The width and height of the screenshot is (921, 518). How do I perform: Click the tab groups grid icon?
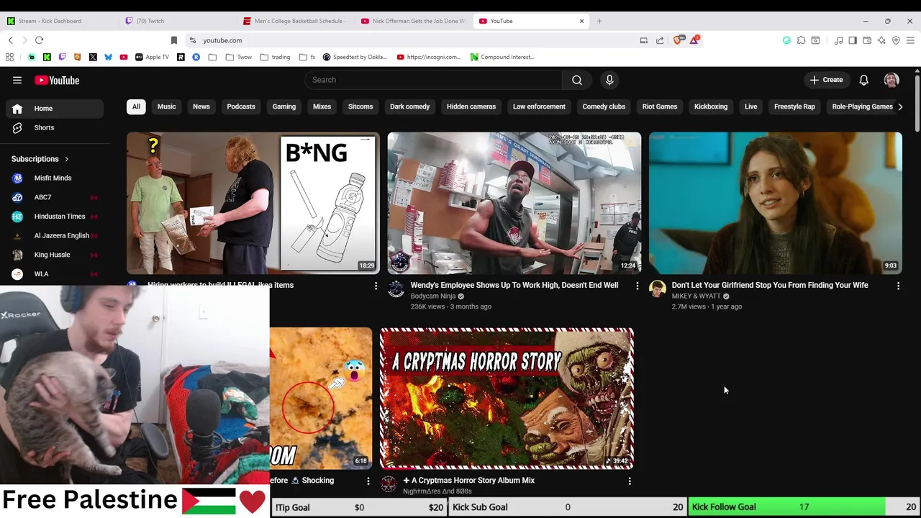[9, 57]
